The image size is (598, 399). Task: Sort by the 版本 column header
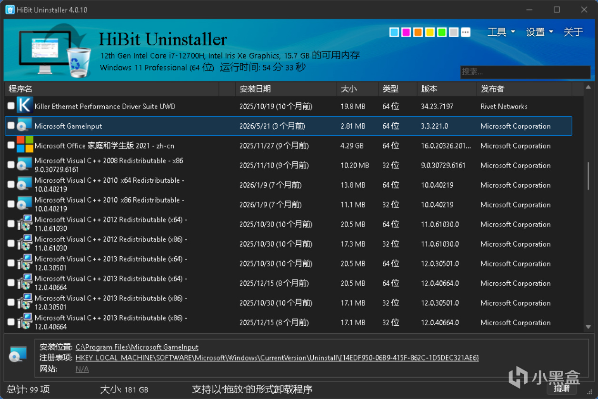pyautogui.click(x=447, y=89)
